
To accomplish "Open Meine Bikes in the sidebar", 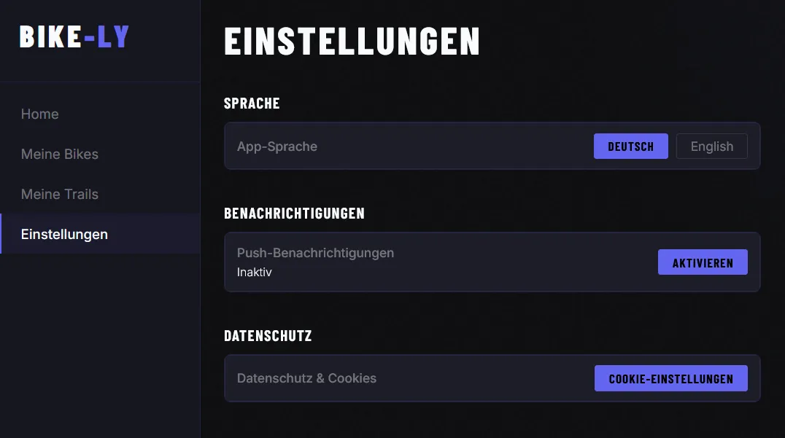I will pyautogui.click(x=60, y=155).
